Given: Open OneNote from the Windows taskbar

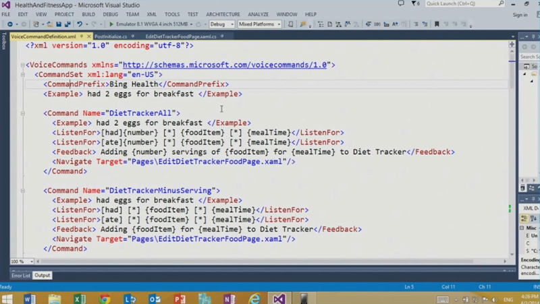Looking at the screenshot, I should [230, 298].
